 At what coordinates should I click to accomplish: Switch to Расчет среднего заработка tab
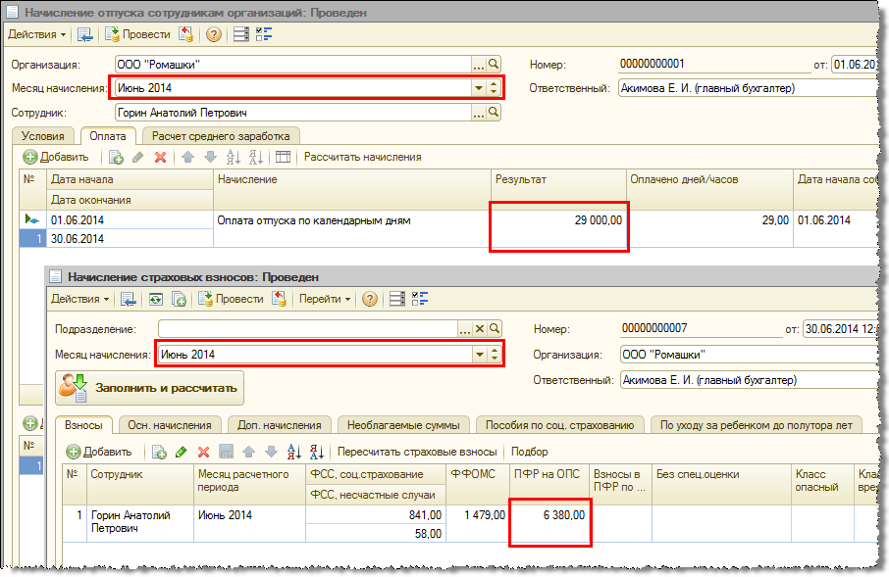221,136
